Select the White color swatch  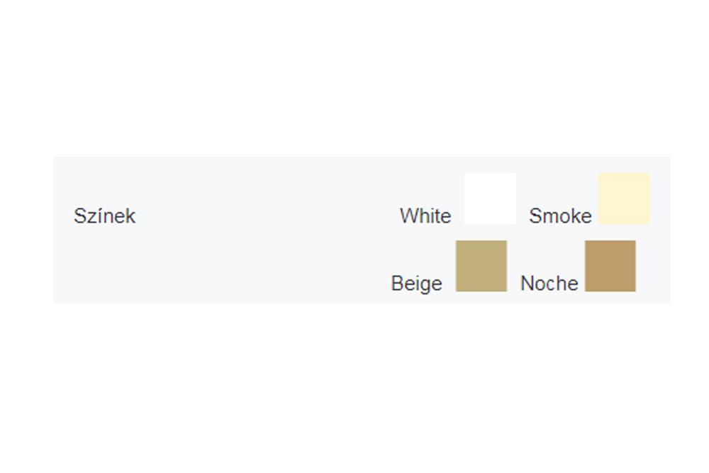click(490, 199)
